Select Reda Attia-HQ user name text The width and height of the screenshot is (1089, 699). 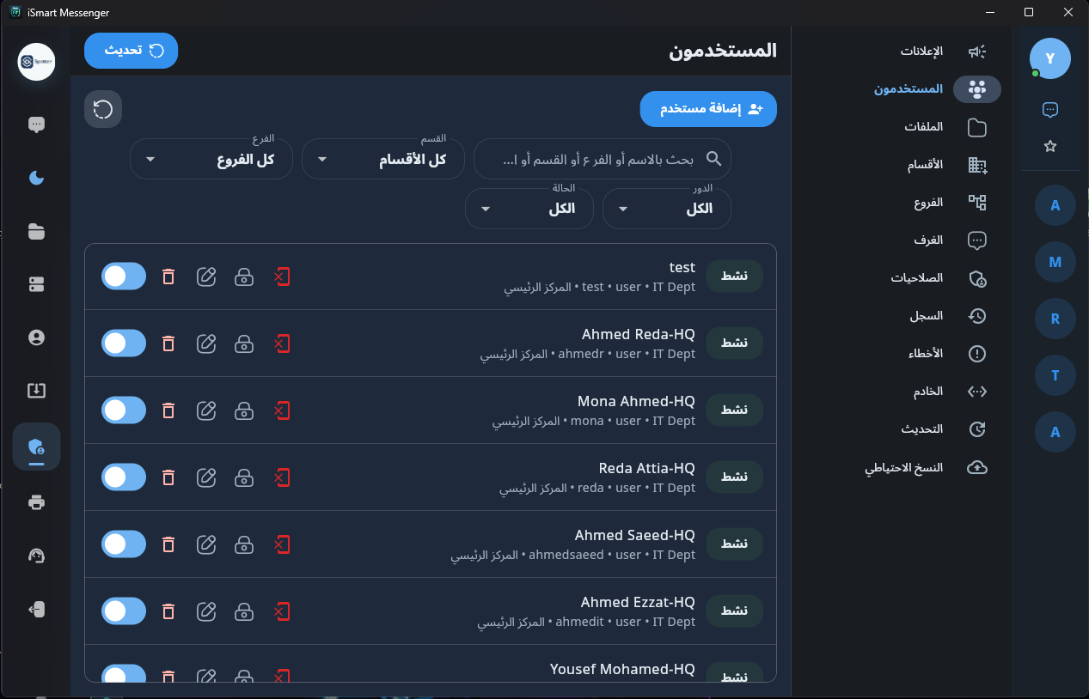pos(646,468)
